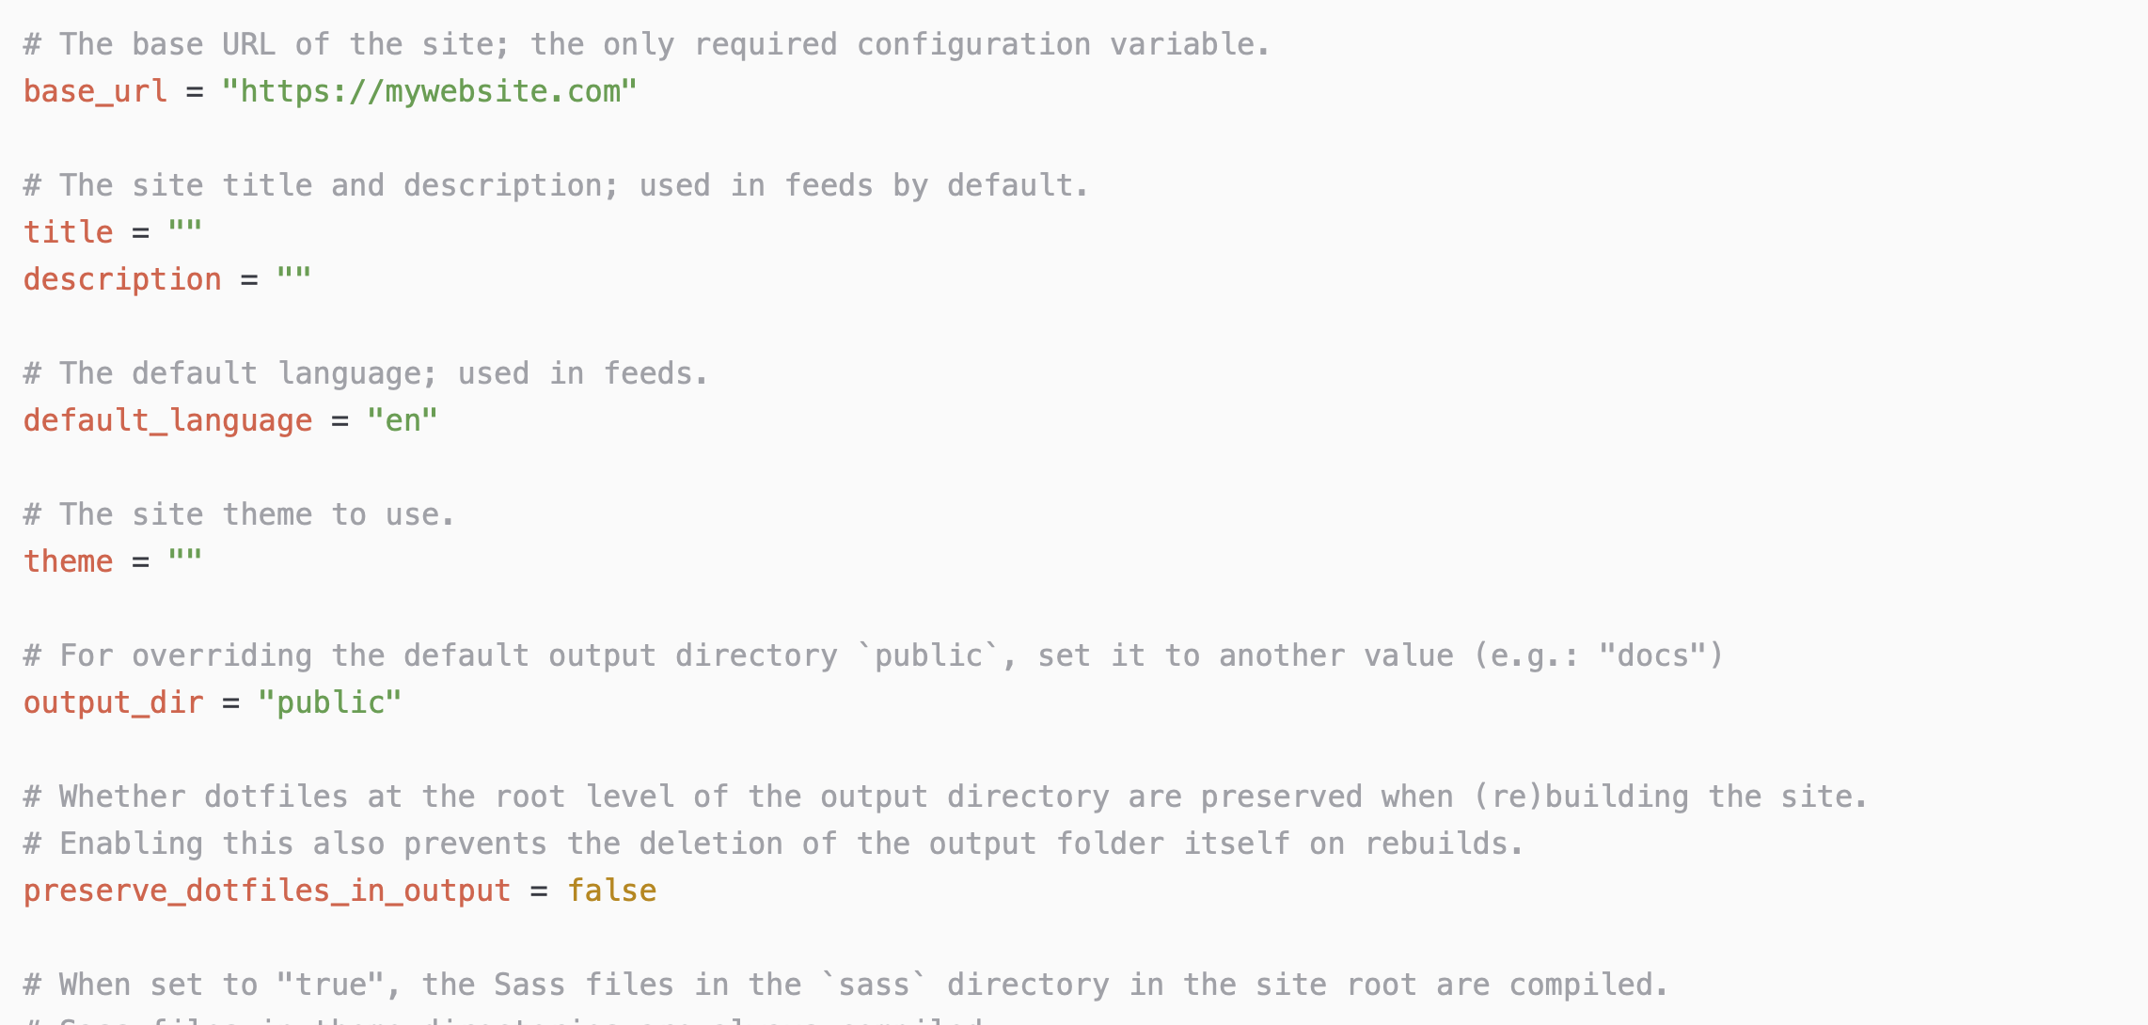Click the site title and description comment

click(556, 185)
